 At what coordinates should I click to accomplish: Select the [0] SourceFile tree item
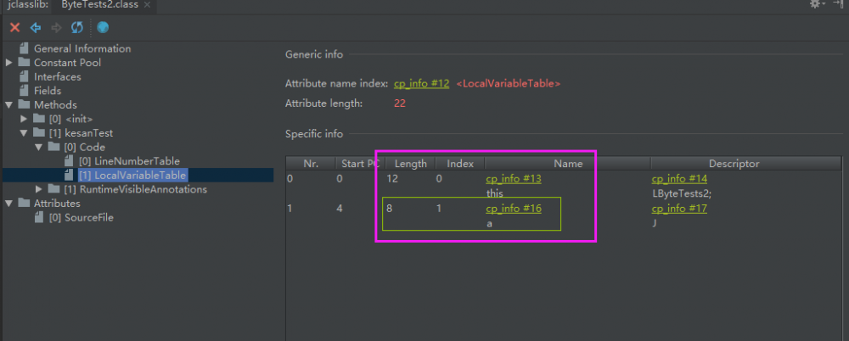click(x=82, y=218)
